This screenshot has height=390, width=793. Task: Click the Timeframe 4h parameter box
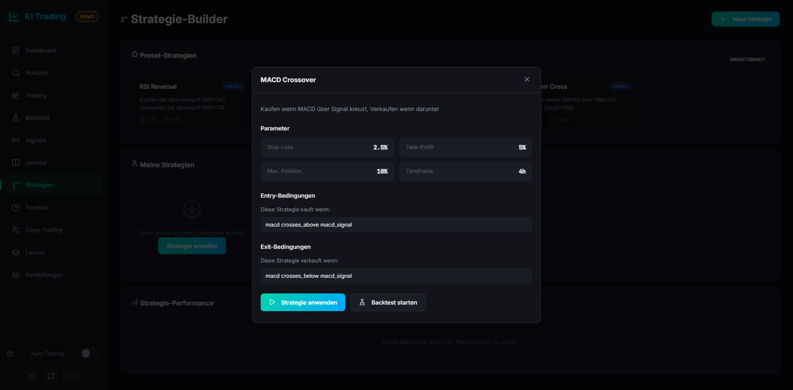click(x=465, y=171)
